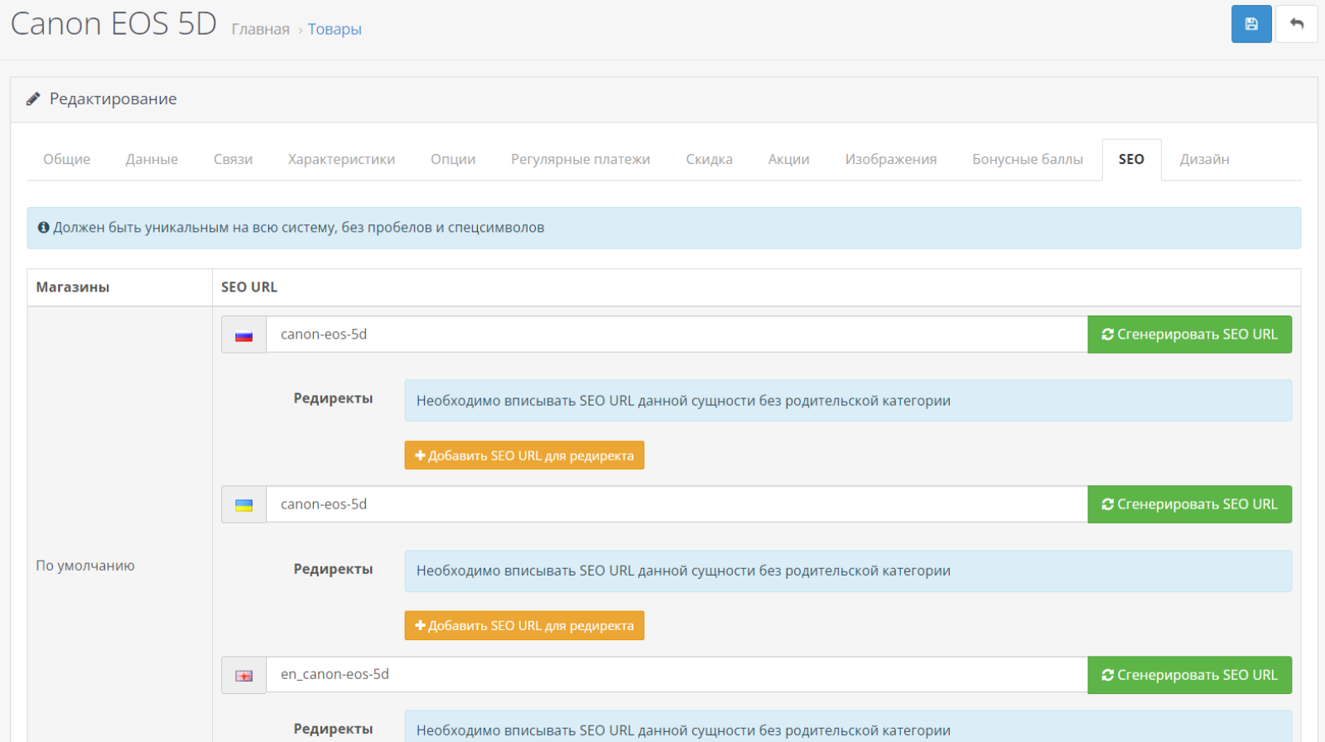This screenshot has width=1325, height=742.
Task: Open the Бонусные баллы tab
Action: pyautogui.click(x=1028, y=159)
